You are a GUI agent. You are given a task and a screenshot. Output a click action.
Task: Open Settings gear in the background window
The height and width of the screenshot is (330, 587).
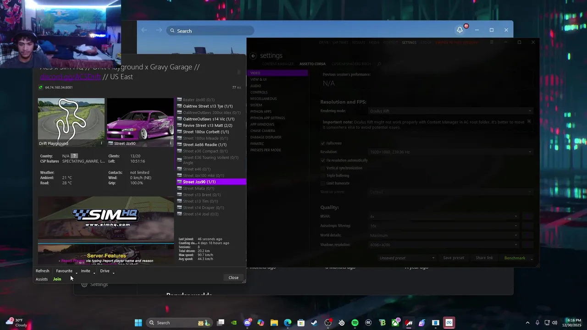84,285
